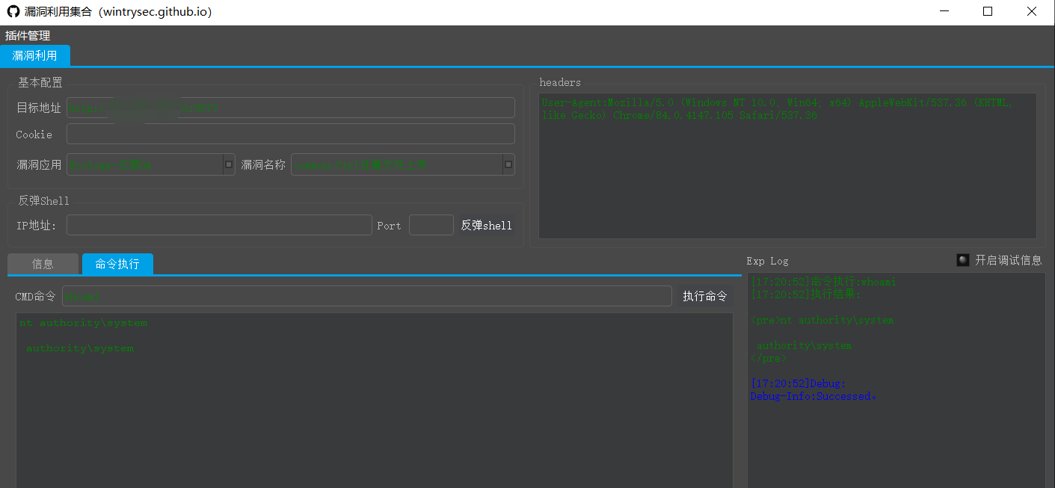Click the Port field

point(431,225)
